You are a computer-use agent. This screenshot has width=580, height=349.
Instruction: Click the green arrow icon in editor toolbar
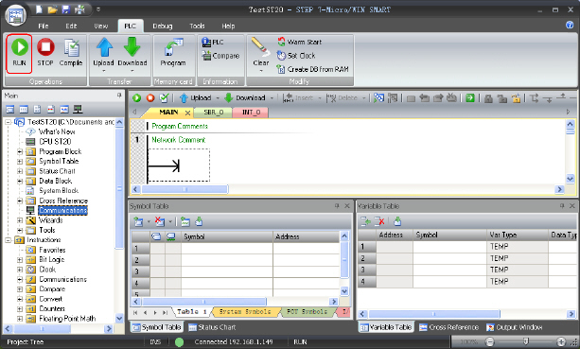pyautogui.click(x=470, y=98)
